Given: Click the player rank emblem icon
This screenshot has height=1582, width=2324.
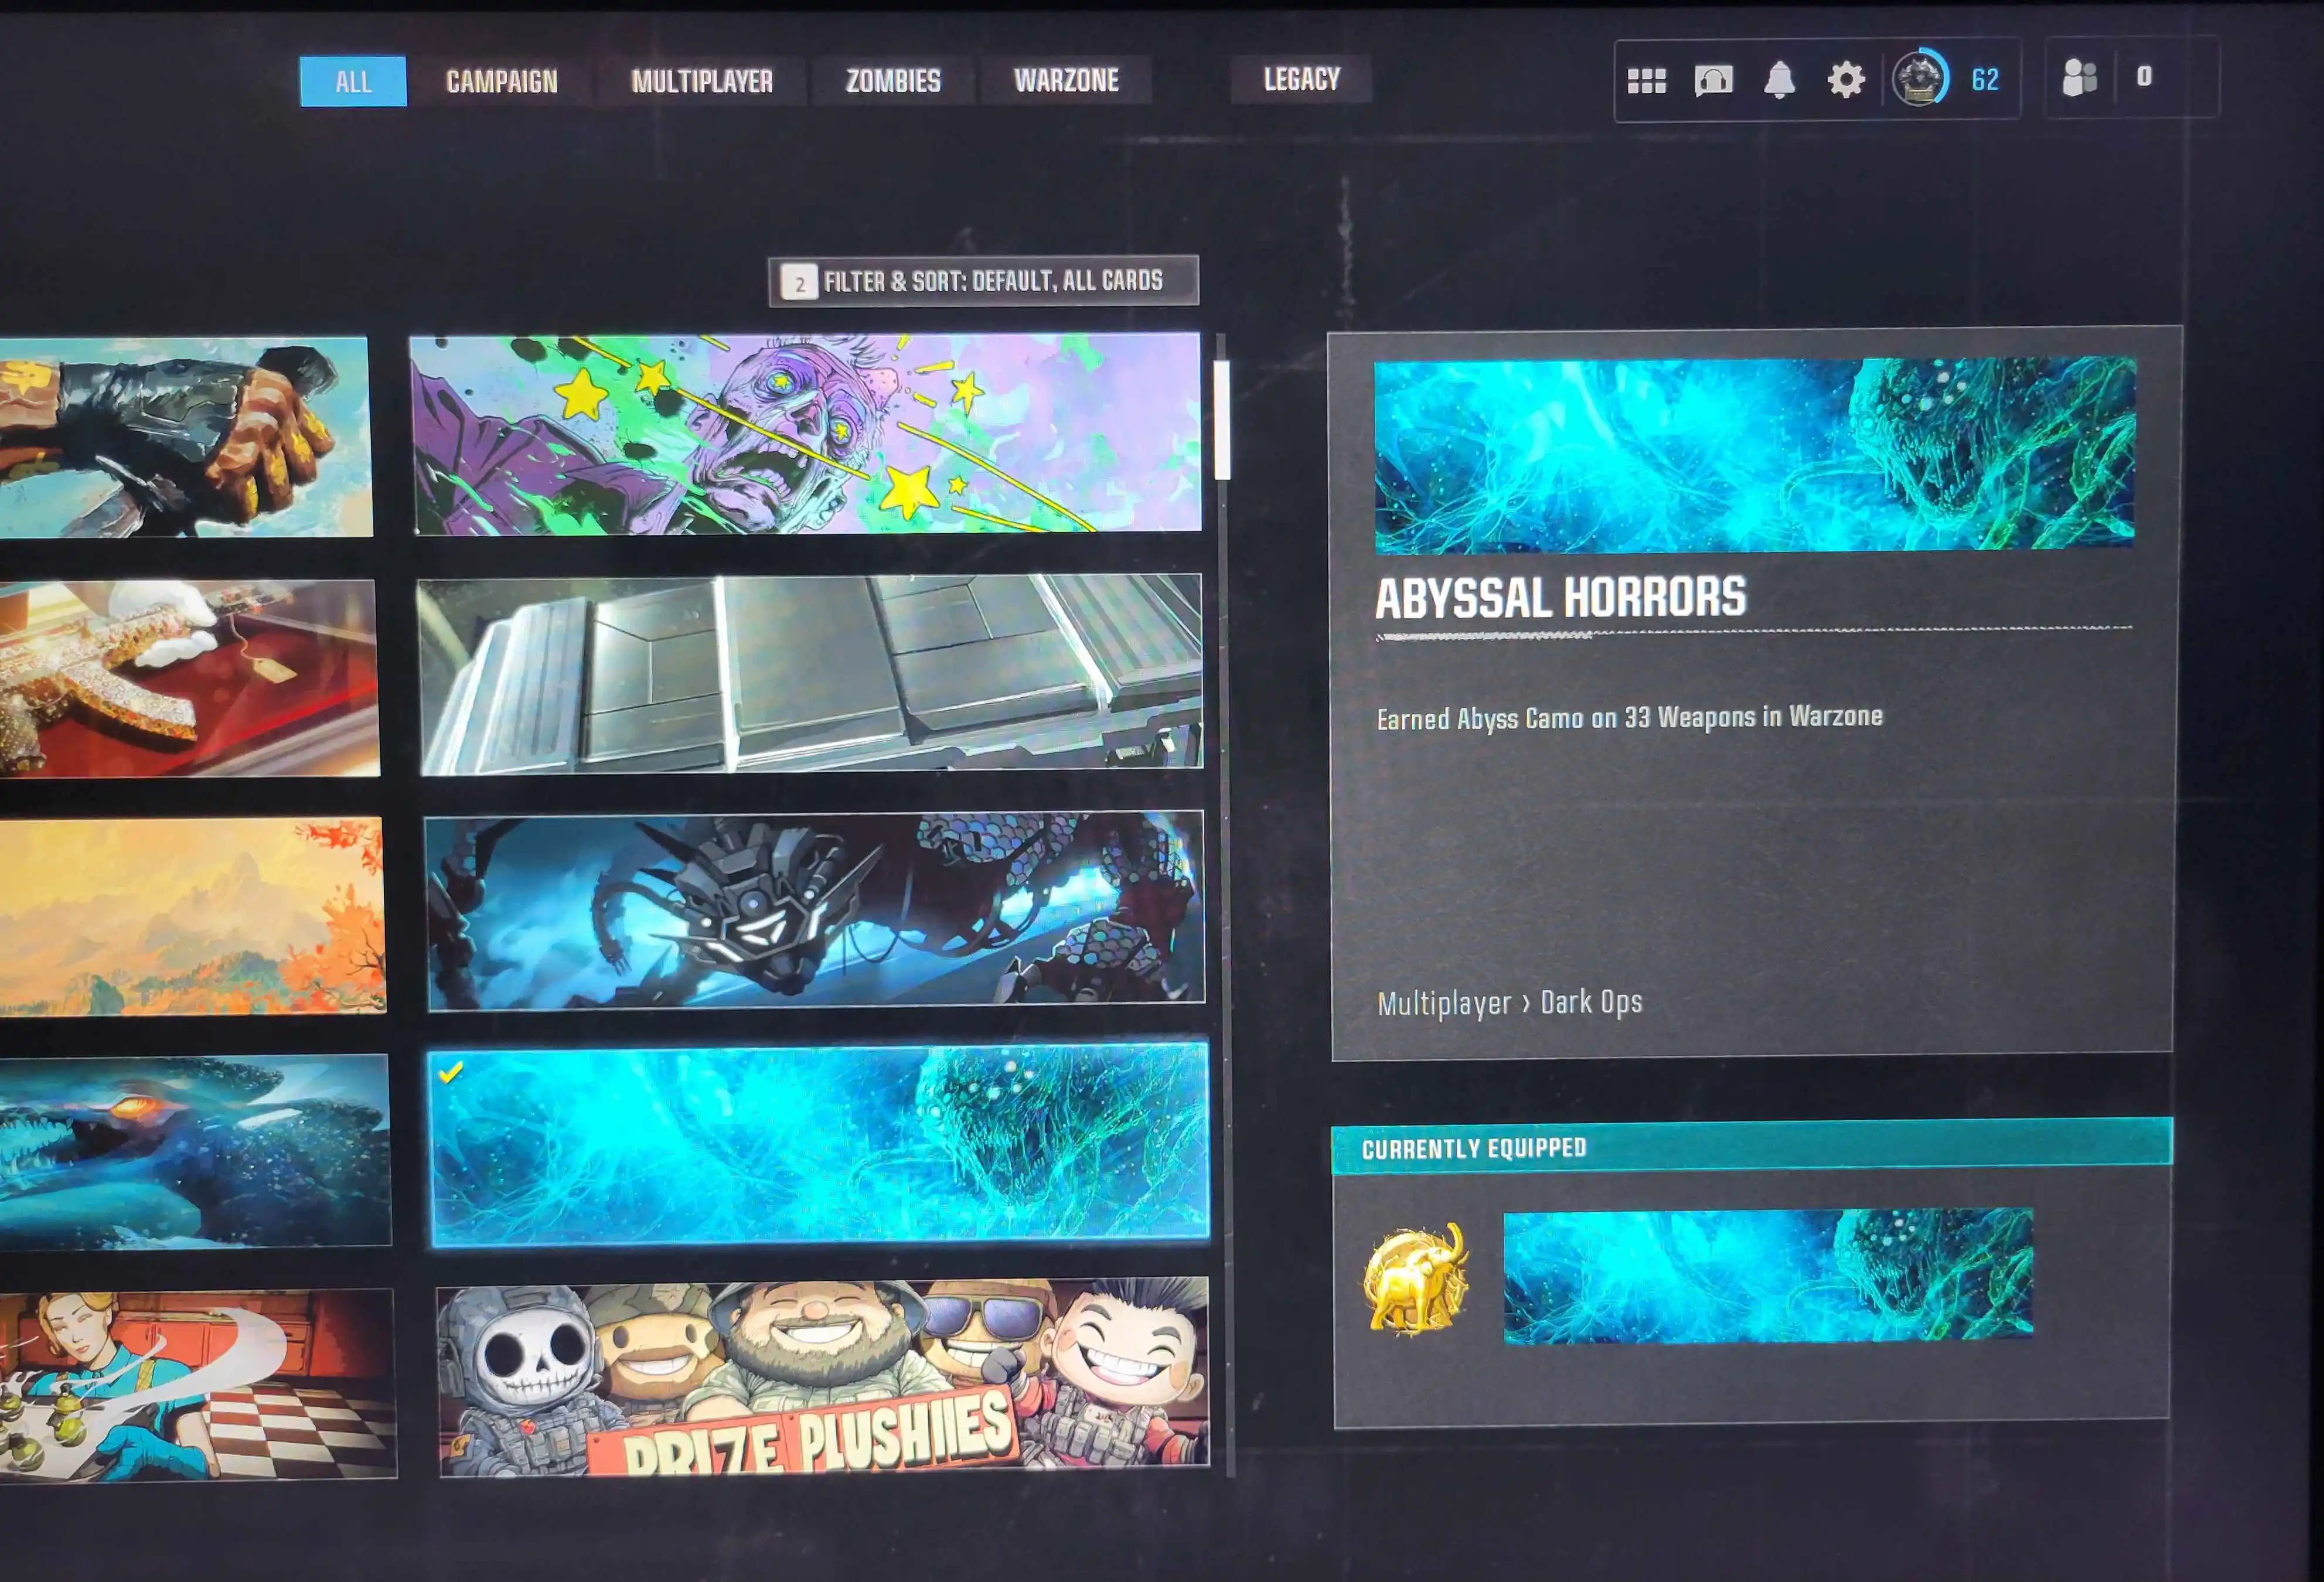Looking at the screenshot, I should pos(1919,78).
